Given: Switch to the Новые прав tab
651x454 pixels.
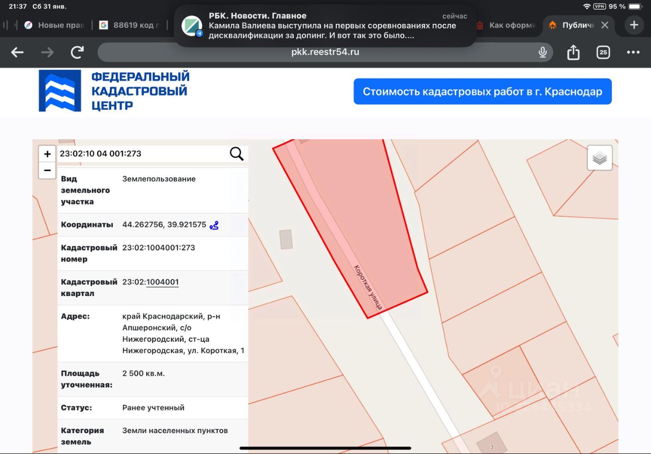Looking at the screenshot, I should 53,25.
